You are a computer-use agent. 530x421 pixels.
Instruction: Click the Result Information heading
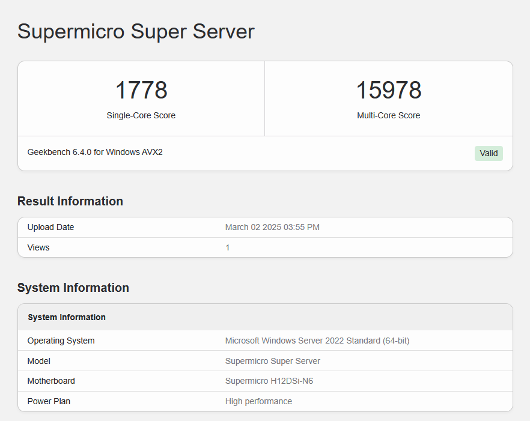[70, 201]
